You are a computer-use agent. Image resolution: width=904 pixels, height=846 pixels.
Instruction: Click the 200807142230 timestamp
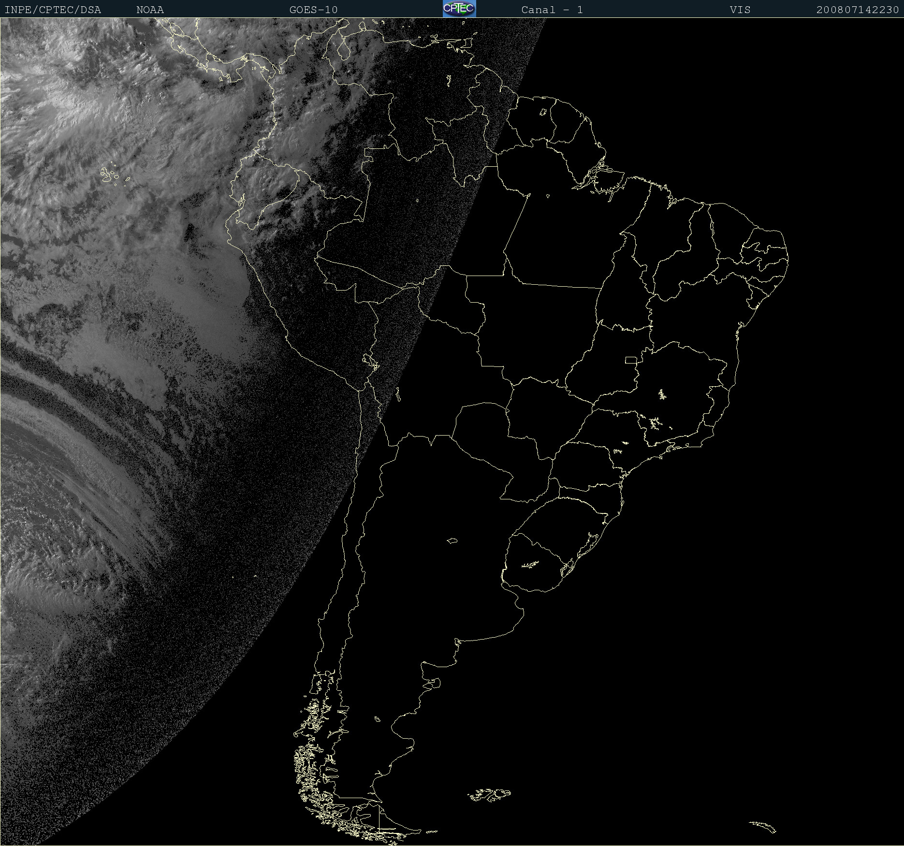click(858, 10)
